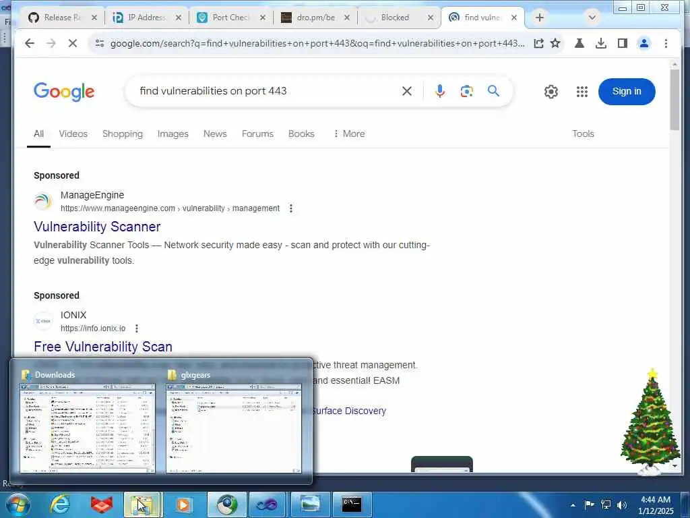690x518 pixels.
Task: Open the Surface Discovery link
Action: (x=350, y=411)
